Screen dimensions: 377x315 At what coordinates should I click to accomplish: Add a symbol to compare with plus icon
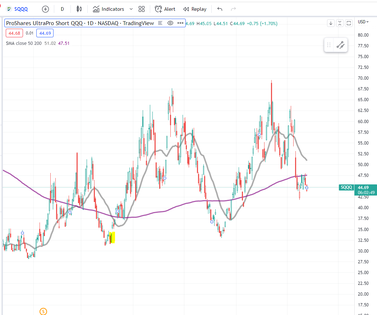[45, 9]
